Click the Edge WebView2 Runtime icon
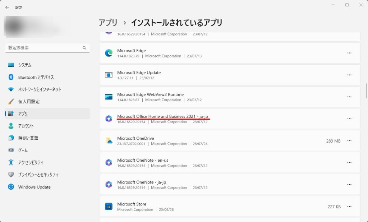The image size is (368, 222). pos(109,97)
